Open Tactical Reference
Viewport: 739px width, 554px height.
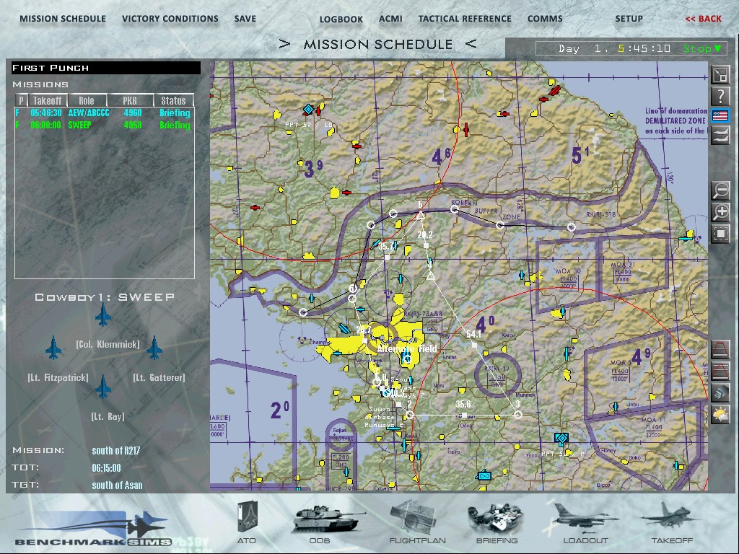465,19
